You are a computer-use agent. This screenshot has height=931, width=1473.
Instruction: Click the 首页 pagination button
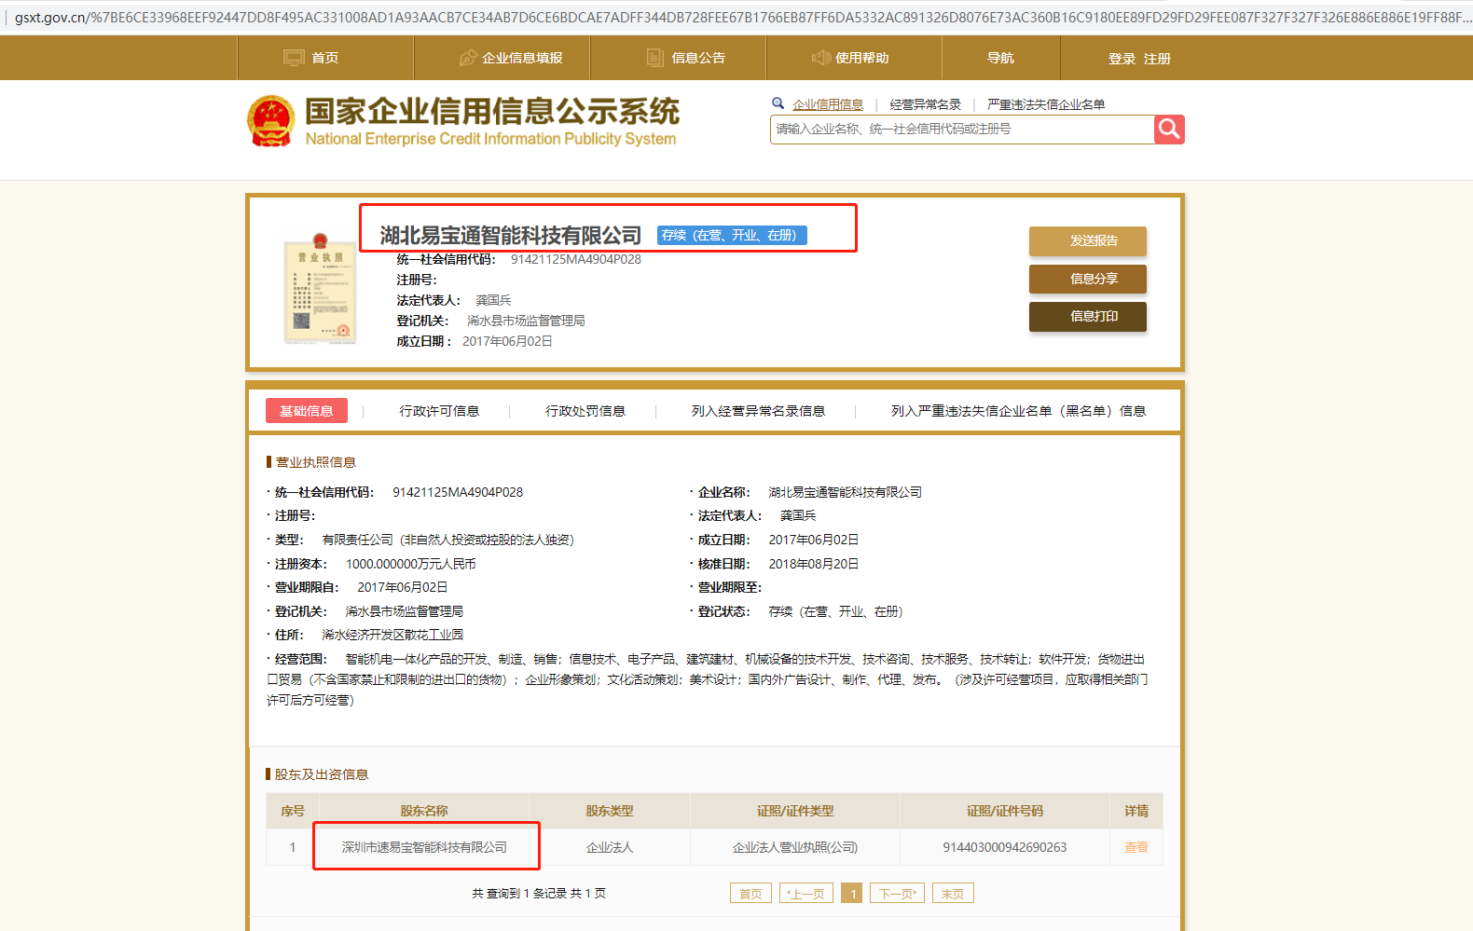751,894
